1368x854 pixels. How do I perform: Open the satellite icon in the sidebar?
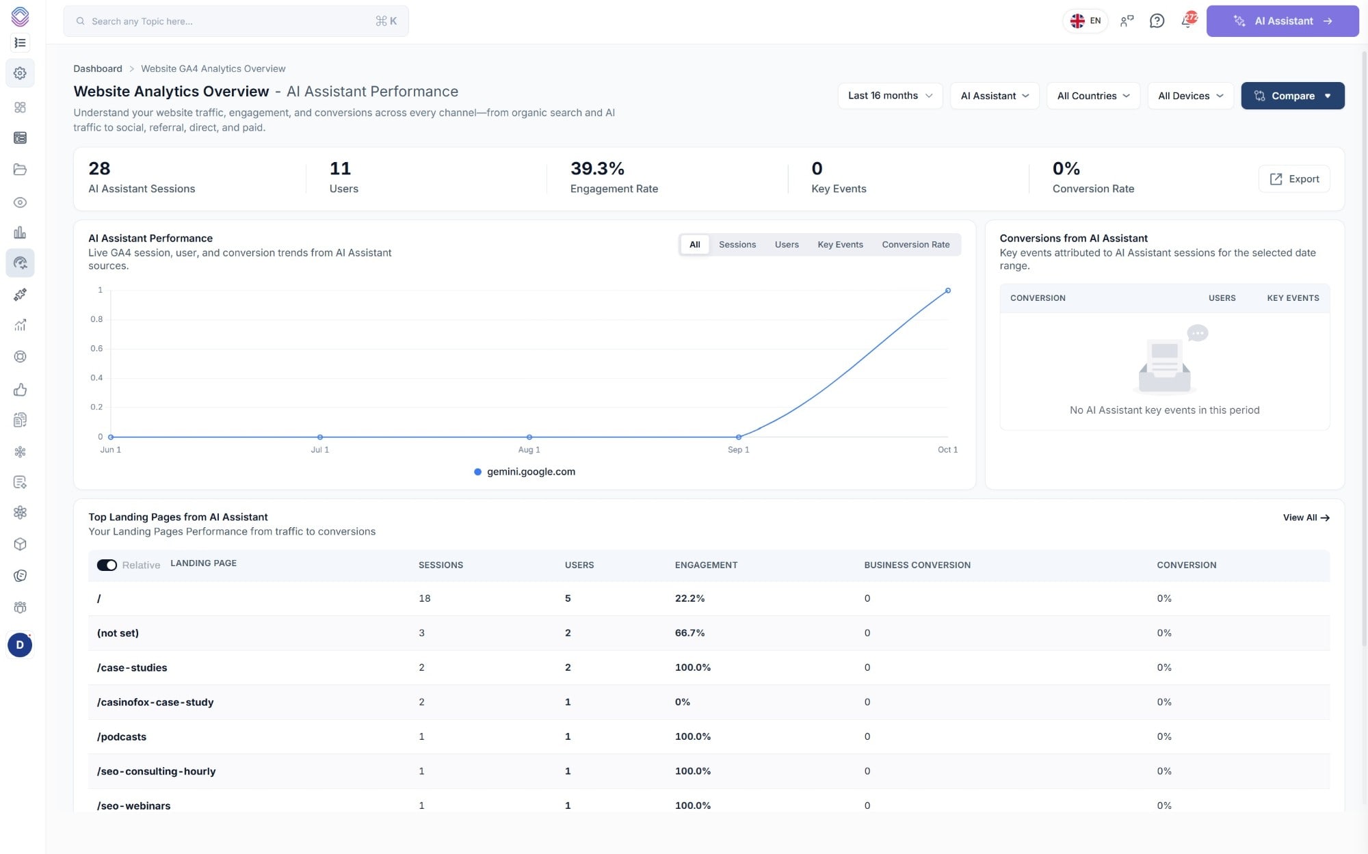(x=20, y=295)
